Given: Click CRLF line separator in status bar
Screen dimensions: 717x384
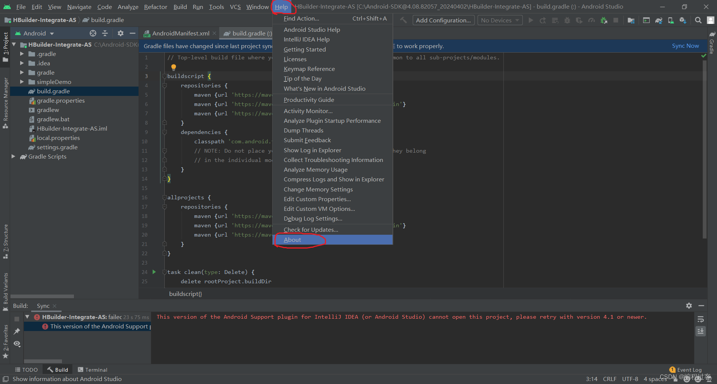Looking at the screenshot, I should click(609, 379).
